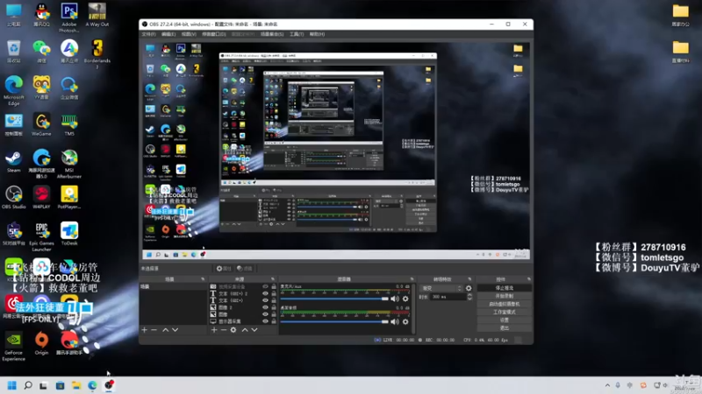702x394 pixels.
Task: Remove selected source with minus icon
Action: pos(224,330)
